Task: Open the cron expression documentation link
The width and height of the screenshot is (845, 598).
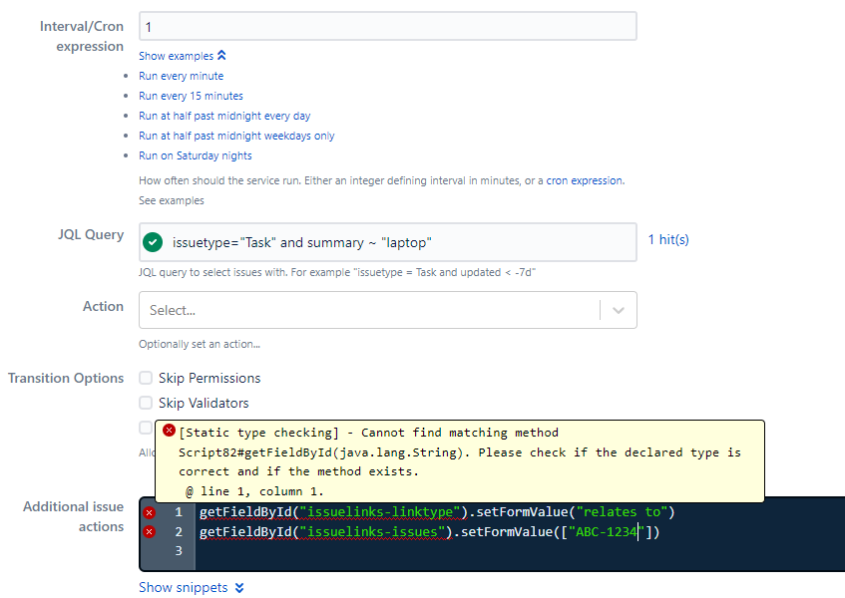Action: click(x=585, y=180)
